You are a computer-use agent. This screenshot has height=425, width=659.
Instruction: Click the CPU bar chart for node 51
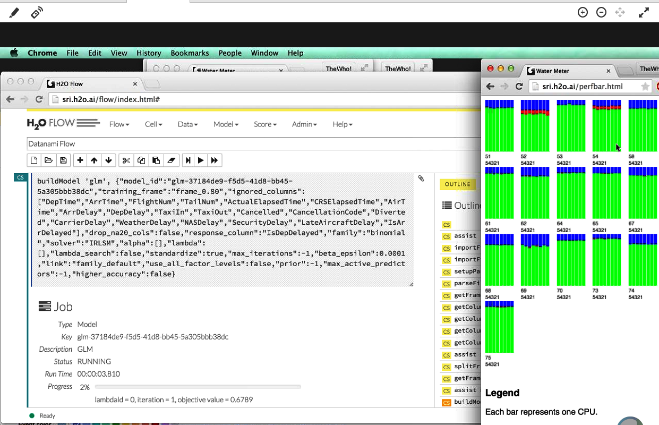[499, 125]
